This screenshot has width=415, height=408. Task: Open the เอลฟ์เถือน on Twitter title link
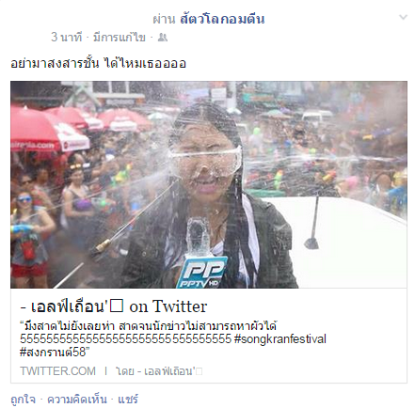pyautogui.click(x=114, y=306)
